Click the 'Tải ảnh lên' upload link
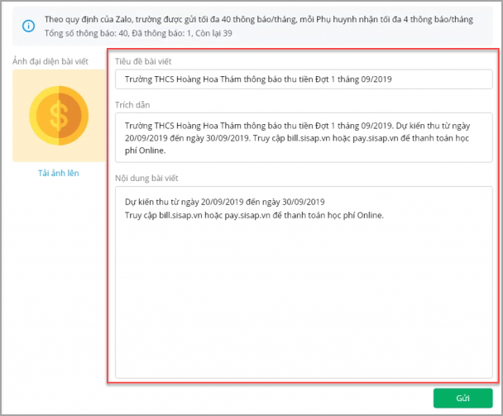 (x=59, y=173)
